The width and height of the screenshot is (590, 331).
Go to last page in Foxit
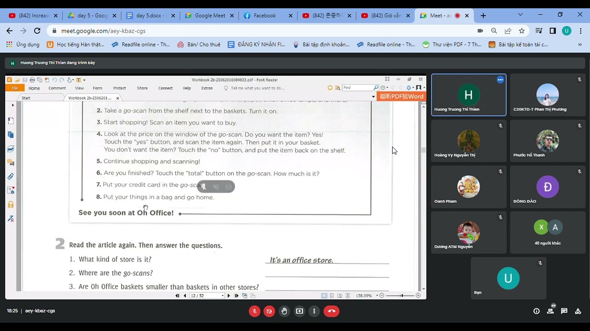[x=236, y=296]
